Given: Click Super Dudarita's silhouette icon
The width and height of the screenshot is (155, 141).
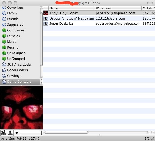Looking at the screenshot, I should point(46,24).
